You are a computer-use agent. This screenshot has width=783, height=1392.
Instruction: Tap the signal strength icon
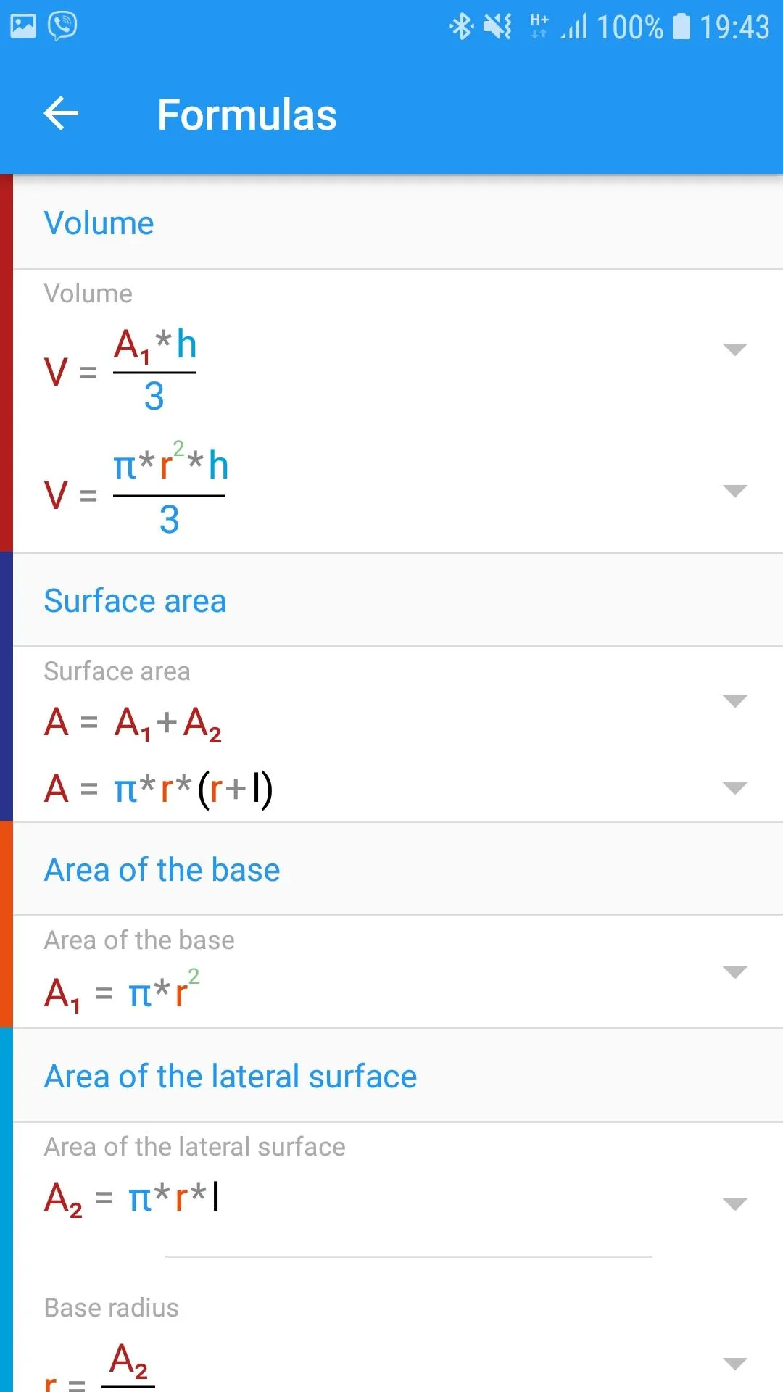[x=573, y=28]
